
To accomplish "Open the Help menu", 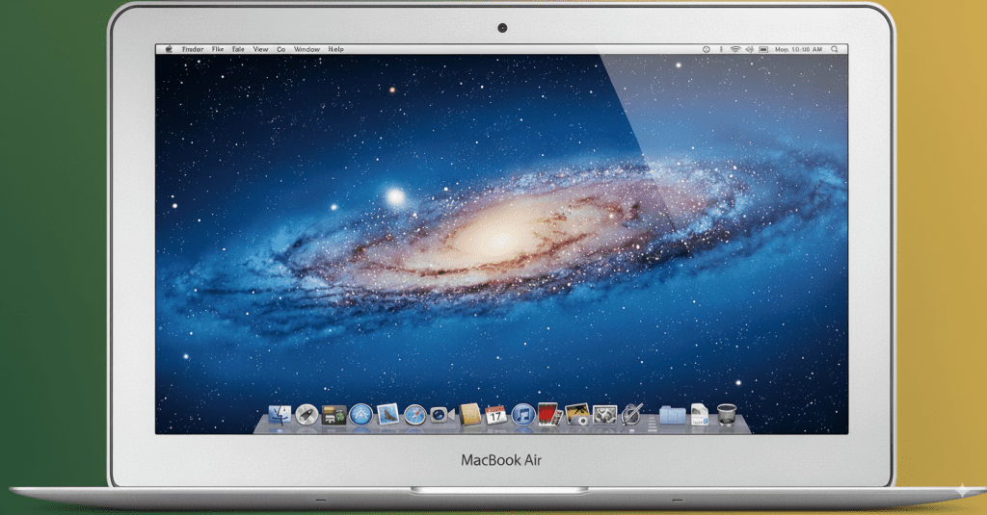I will [336, 49].
